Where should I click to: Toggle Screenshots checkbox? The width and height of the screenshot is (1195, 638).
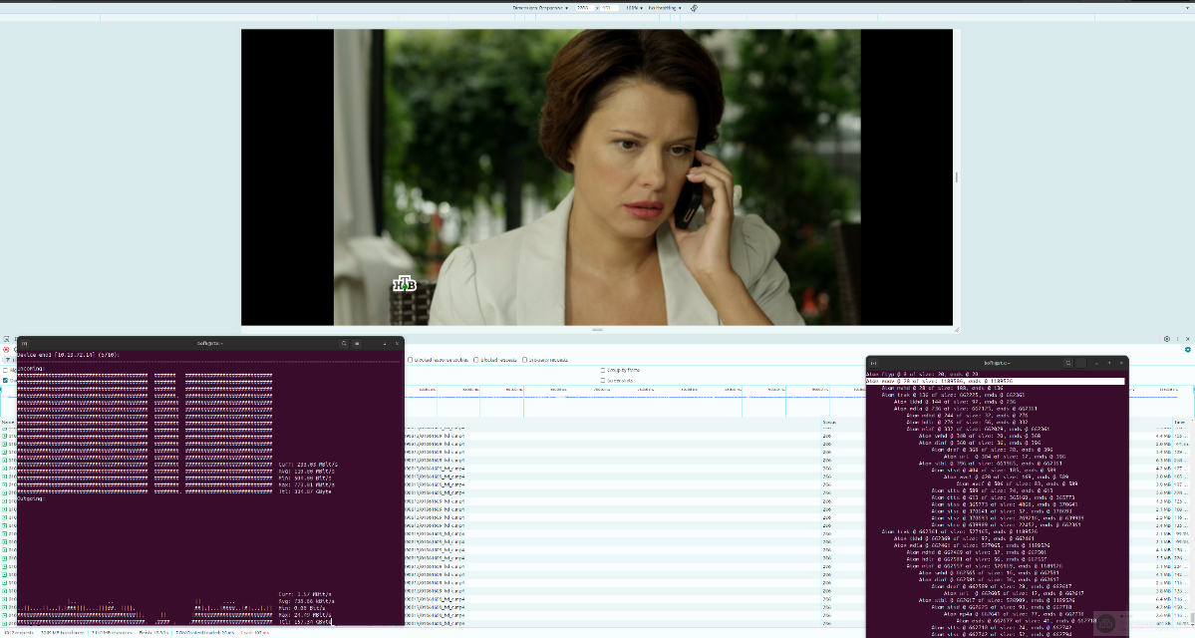pyautogui.click(x=603, y=380)
